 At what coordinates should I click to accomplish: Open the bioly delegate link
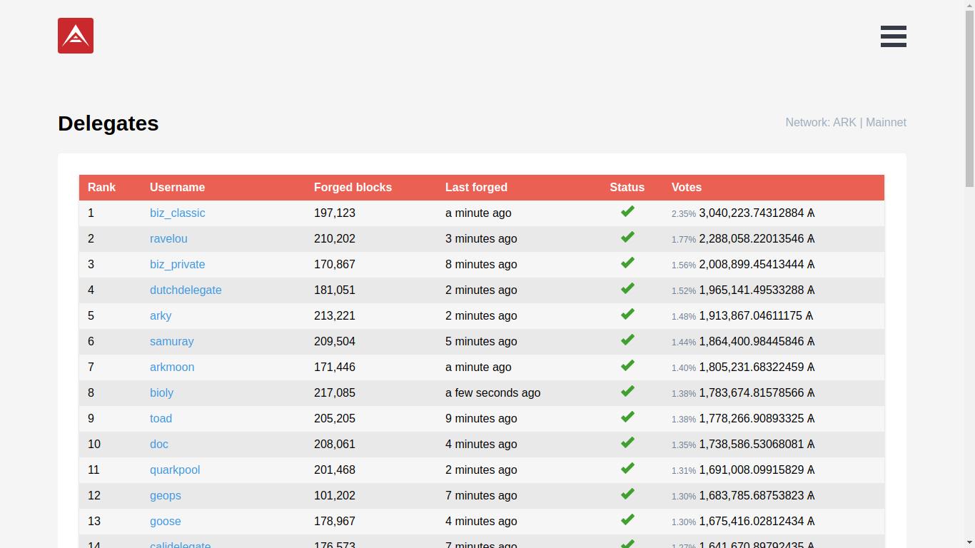(x=161, y=393)
